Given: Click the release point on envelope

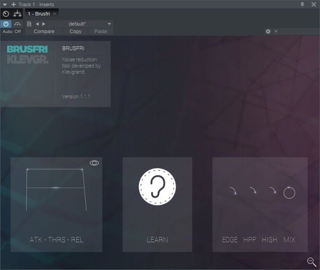Looking at the screenshot, I should tap(82, 169).
